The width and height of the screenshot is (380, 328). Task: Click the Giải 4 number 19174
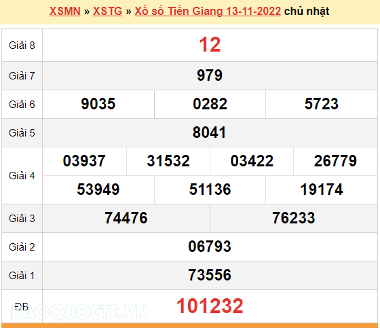click(x=322, y=189)
